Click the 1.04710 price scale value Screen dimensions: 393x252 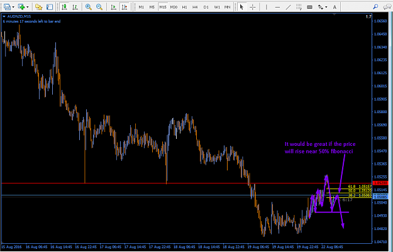pyautogui.click(x=380, y=242)
